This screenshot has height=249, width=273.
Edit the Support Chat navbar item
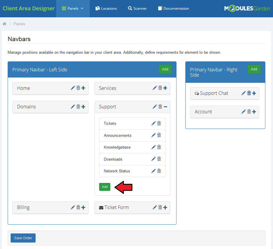(x=244, y=93)
